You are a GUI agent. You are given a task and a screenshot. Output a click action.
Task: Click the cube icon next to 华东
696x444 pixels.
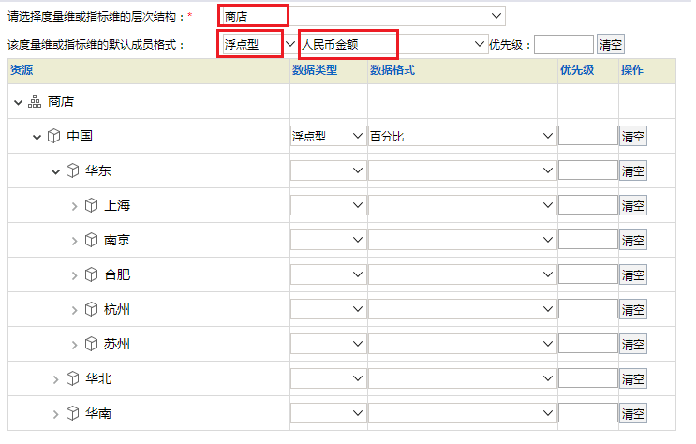72,170
